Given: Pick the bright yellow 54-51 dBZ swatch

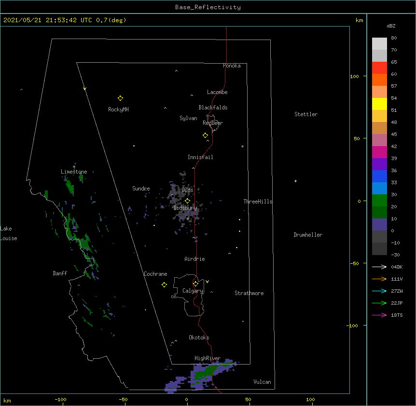Looking at the screenshot, I should (x=379, y=104).
